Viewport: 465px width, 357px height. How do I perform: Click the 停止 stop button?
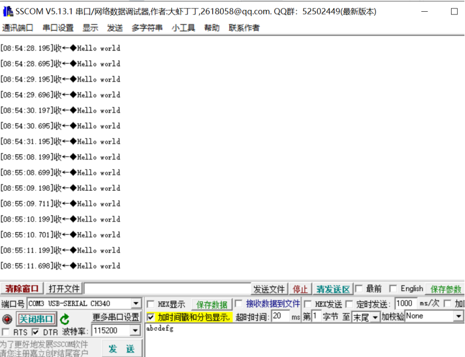[300, 288]
